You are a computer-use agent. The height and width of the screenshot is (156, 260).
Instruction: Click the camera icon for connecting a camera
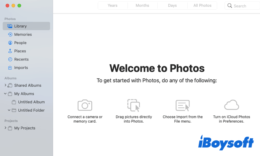(x=85, y=105)
